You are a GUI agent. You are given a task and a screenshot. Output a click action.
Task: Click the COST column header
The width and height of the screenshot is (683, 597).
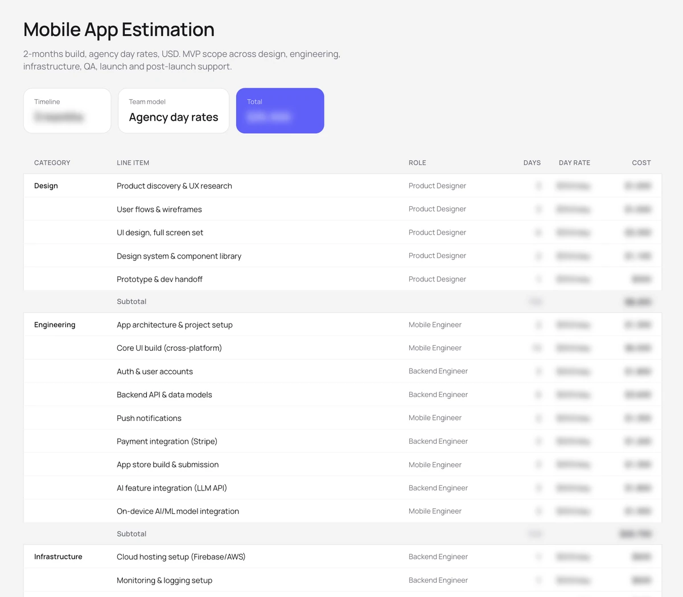tap(641, 163)
